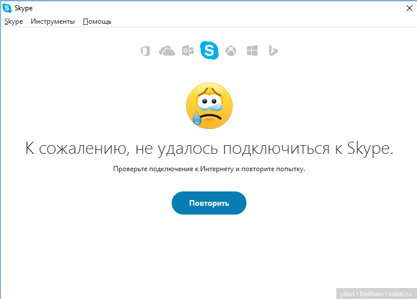
Task: Open the Xbox icon
Action: pos(231,51)
